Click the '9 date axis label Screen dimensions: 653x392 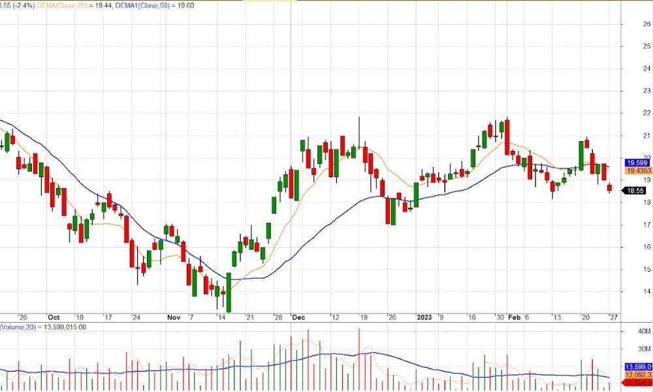[441, 318]
